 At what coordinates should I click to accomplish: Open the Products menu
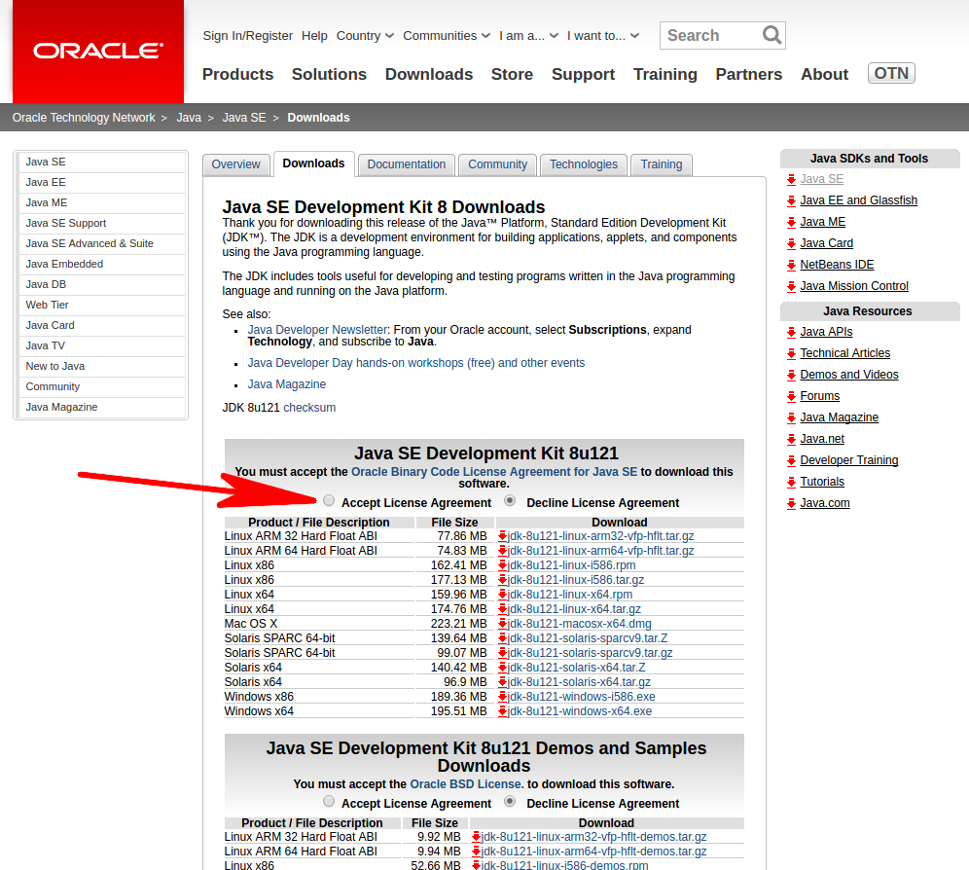pyautogui.click(x=238, y=74)
